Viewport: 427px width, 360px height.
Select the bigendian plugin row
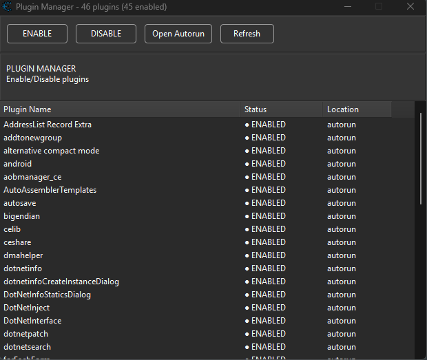point(207,216)
